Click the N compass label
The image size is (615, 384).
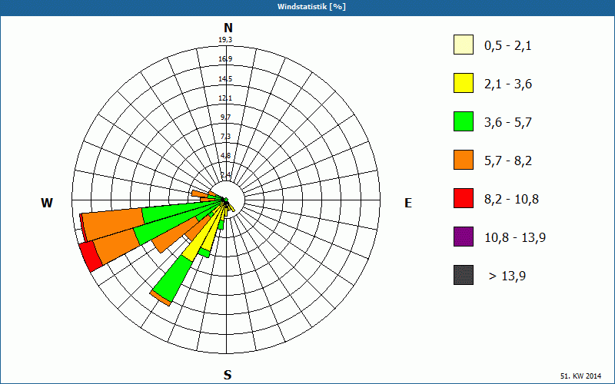coord(228,28)
